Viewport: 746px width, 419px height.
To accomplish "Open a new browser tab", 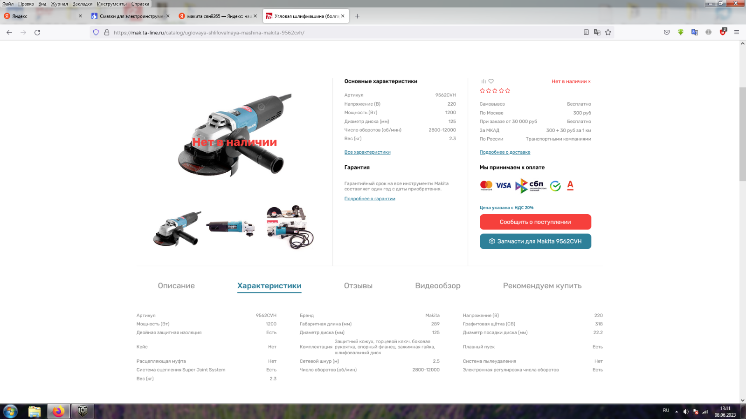I will click(357, 16).
